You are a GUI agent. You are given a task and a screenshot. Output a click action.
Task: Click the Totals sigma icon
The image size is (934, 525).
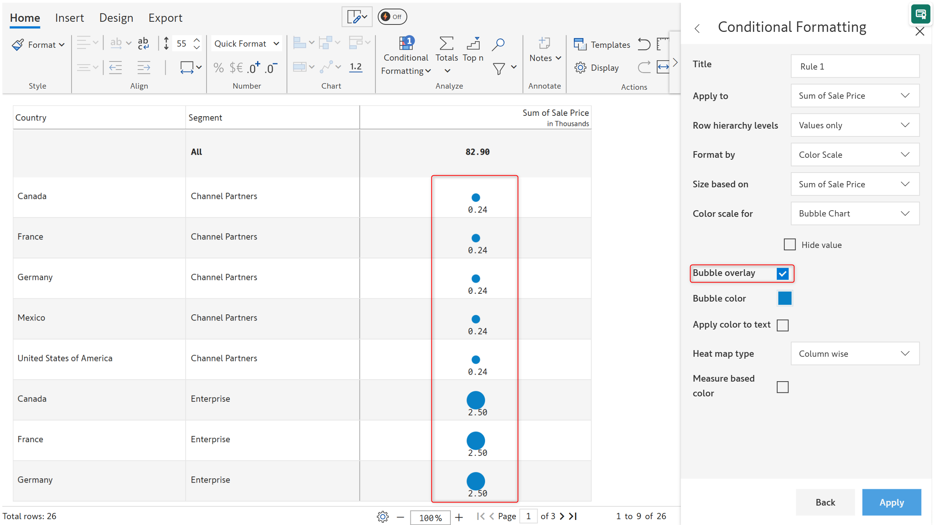pyautogui.click(x=446, y=44)
